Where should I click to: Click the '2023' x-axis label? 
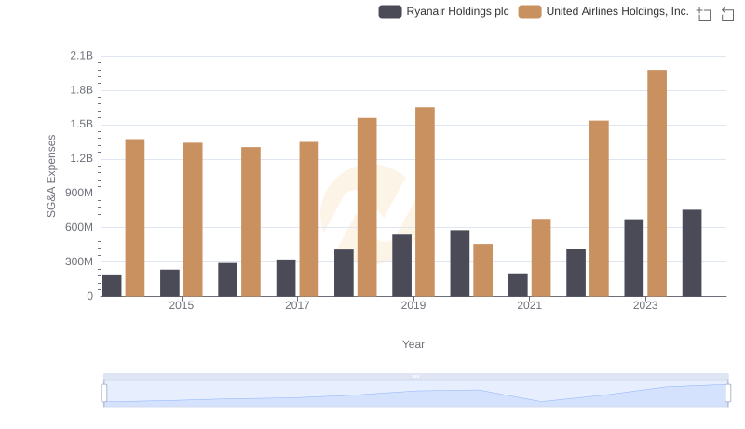645,305
